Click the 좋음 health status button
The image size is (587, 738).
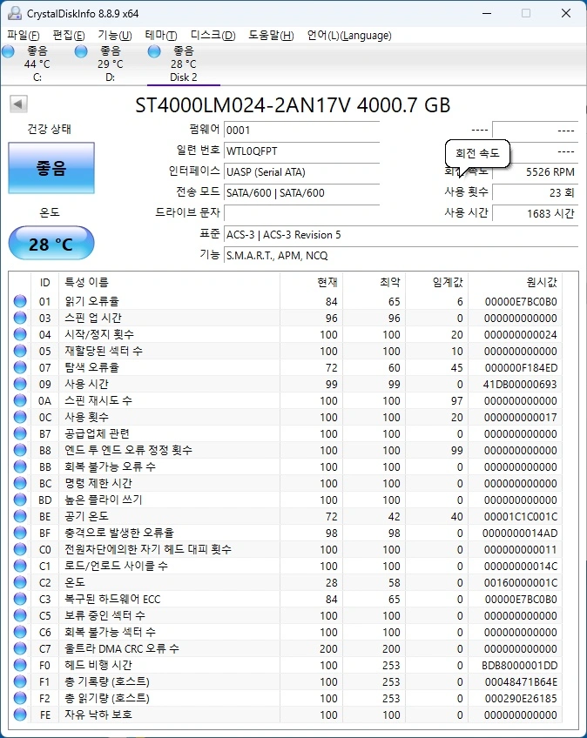coord(51,168)
